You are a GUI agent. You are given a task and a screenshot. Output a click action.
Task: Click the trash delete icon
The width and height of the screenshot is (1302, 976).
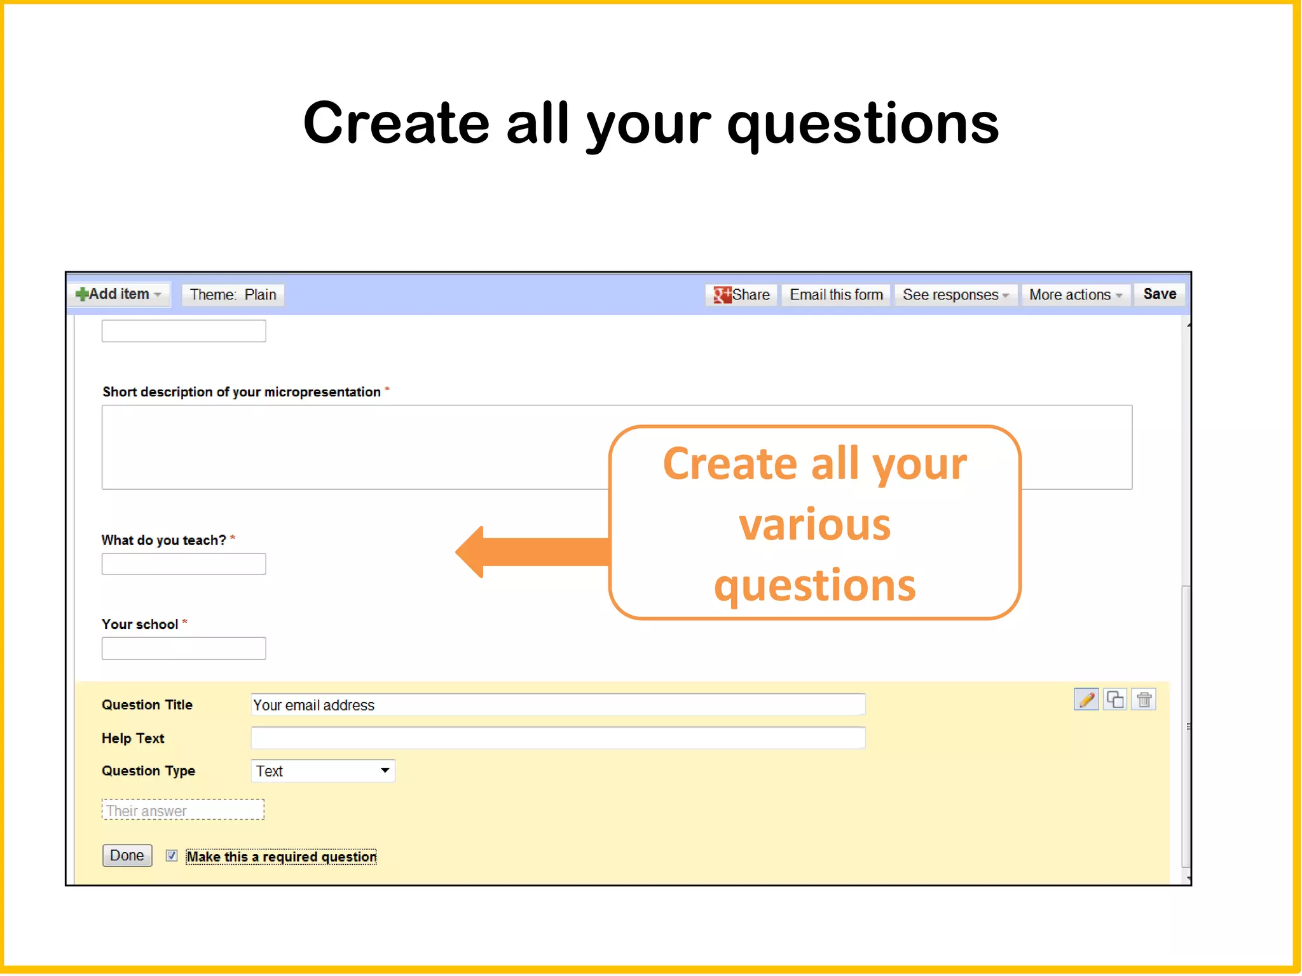click(1144, 700)
